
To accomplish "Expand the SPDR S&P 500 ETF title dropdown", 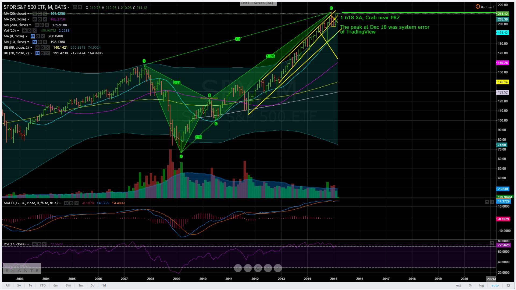I will pos(69,7).
